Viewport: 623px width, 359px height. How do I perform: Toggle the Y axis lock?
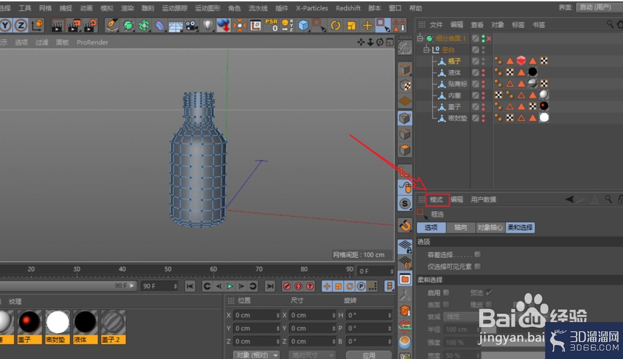(x=5, y=26)
